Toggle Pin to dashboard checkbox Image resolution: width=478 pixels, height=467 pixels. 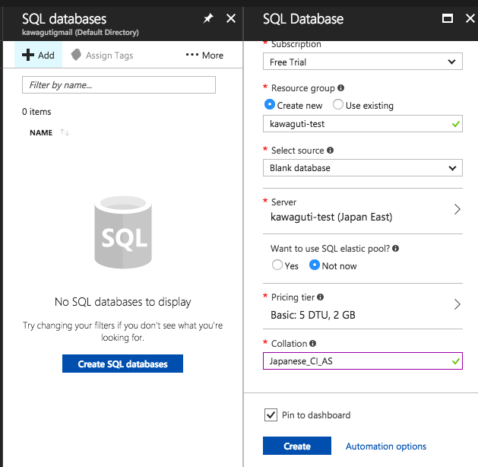[x=271, y=415]
